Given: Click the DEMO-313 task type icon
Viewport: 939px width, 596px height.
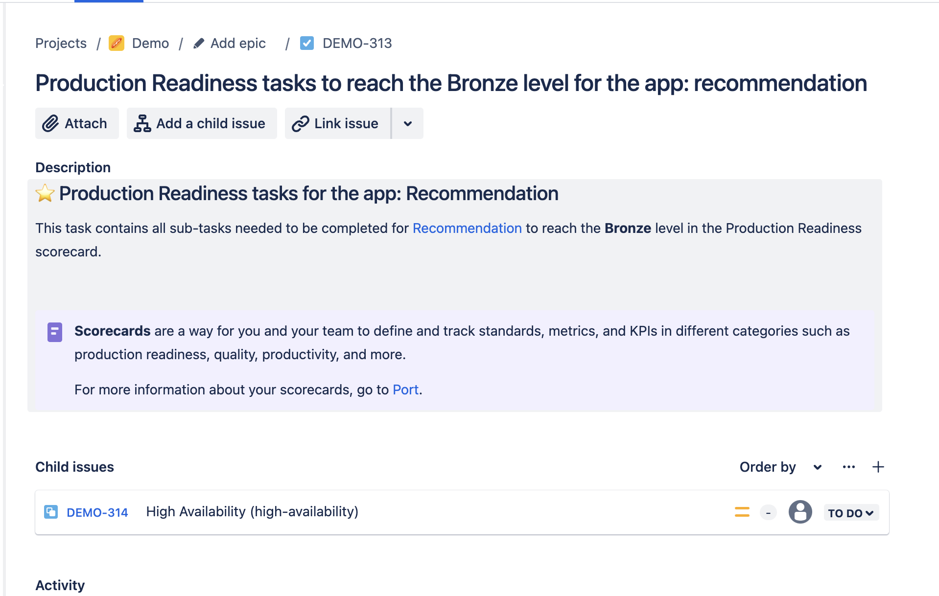Looking at the screenshot, I should coord(306,43).
